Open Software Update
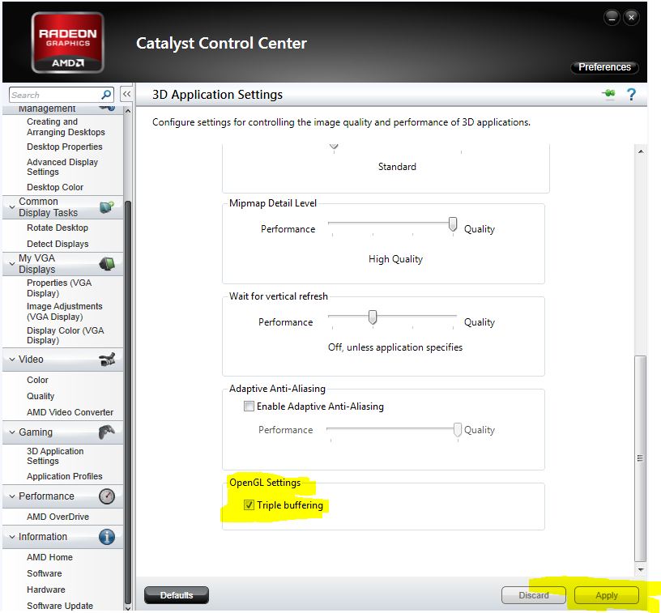The image size is (661, 613). [60, 606]
